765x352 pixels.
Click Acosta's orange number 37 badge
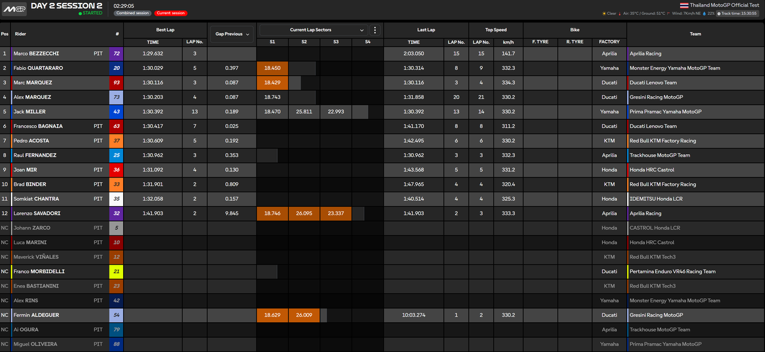tap(117, 141)
